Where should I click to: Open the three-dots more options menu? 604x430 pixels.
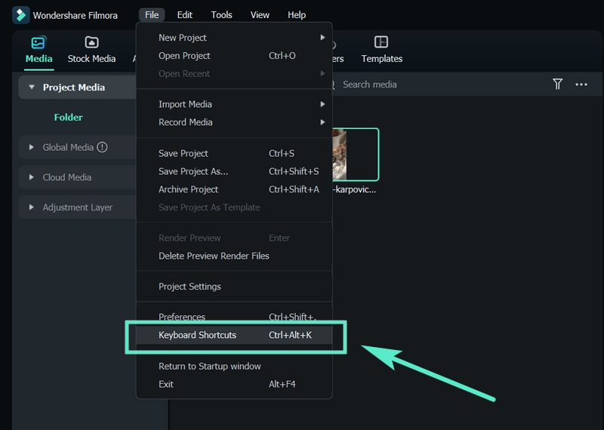click(581, 84)
